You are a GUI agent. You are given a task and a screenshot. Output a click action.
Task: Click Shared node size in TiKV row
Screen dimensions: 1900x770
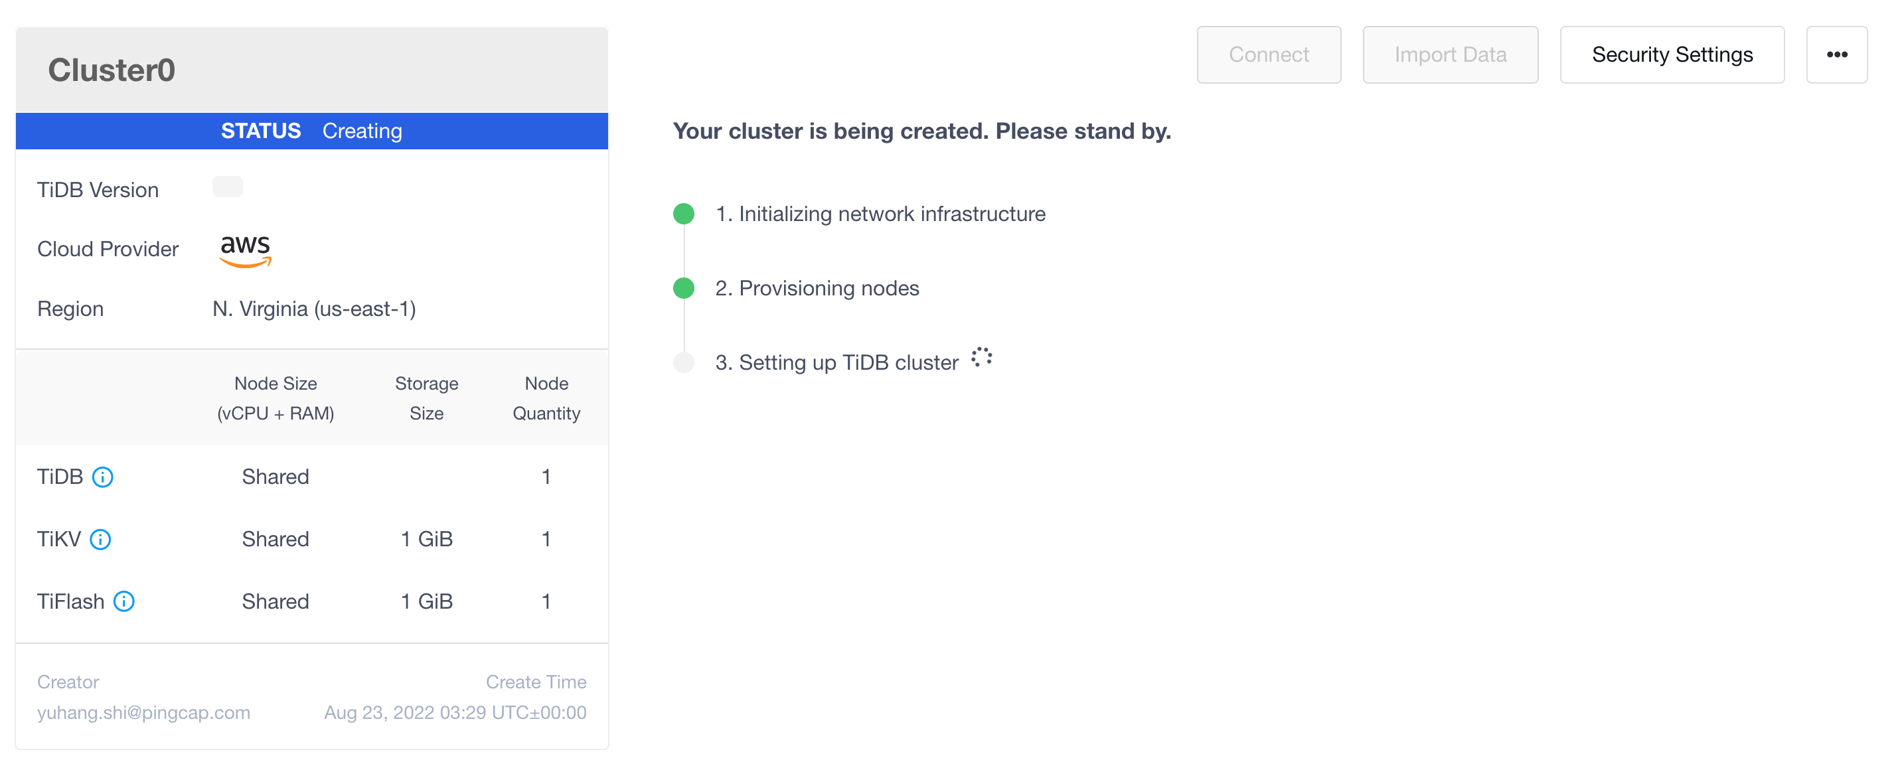coord(275,540)
